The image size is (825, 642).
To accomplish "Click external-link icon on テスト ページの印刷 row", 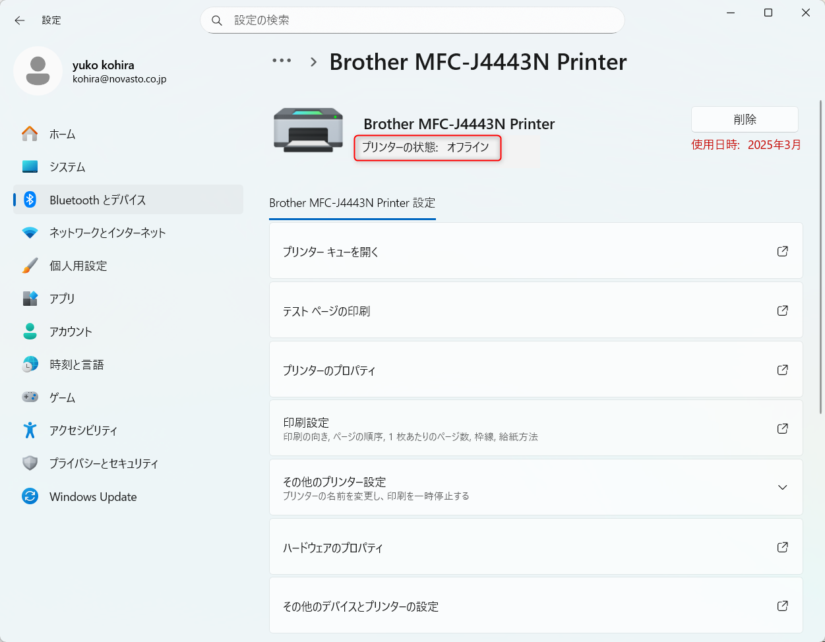I will (783, 310).
